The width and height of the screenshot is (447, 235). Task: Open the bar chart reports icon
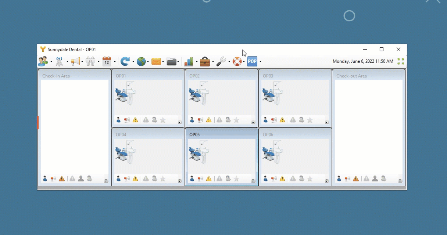[x=189, y=61]
